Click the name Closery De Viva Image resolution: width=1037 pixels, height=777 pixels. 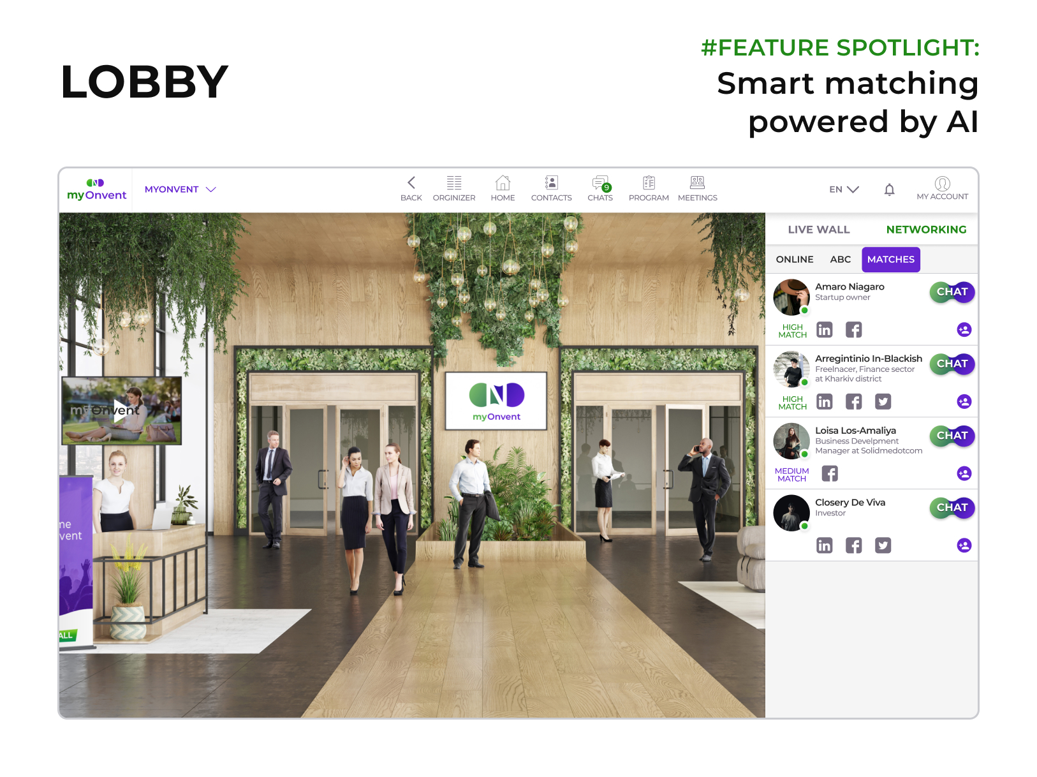click(x=850, y=503)
